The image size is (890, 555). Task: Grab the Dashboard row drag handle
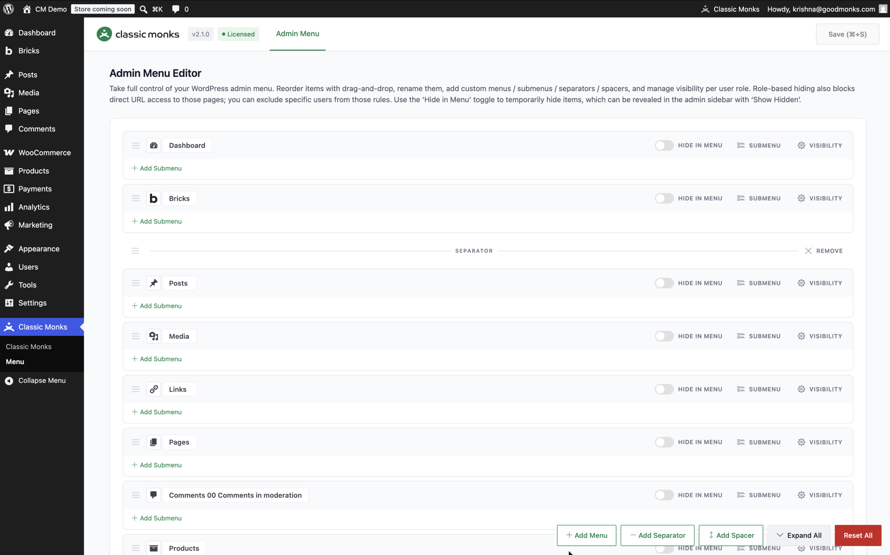click(x=136, y=145)
